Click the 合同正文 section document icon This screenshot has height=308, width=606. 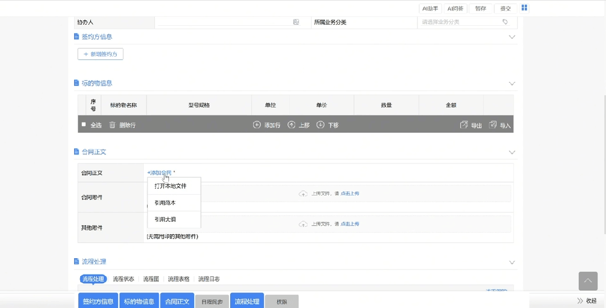click(76, 152)
